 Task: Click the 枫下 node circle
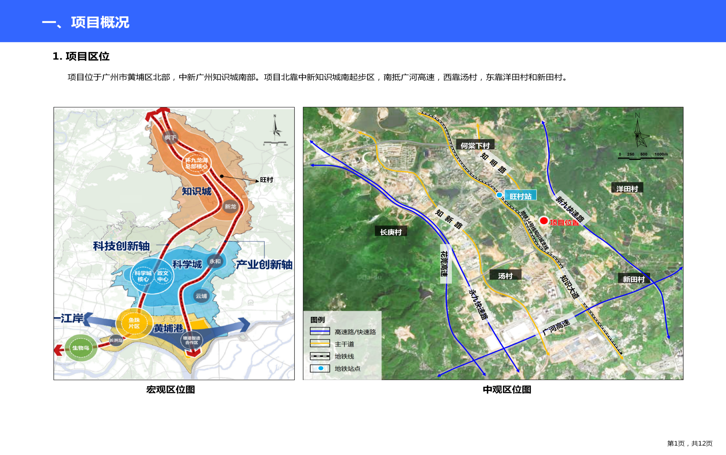[170, 137]
